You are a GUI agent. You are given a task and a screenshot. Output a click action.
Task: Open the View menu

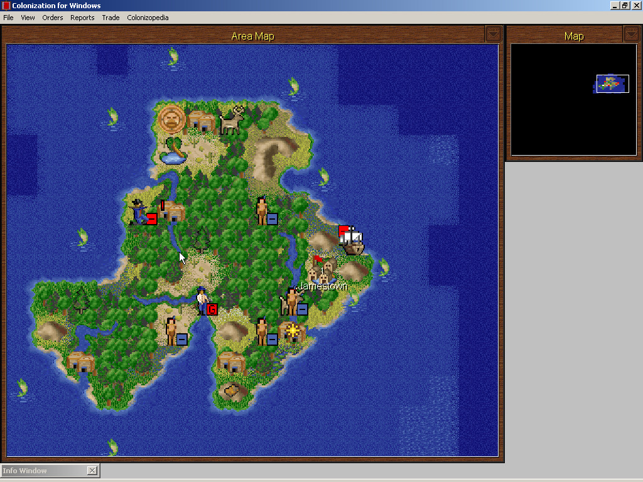pyautogui.click(x=28, y=18)
